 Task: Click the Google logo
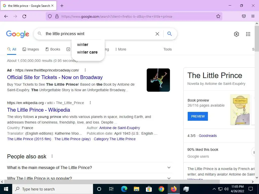(x=18, y=34)
